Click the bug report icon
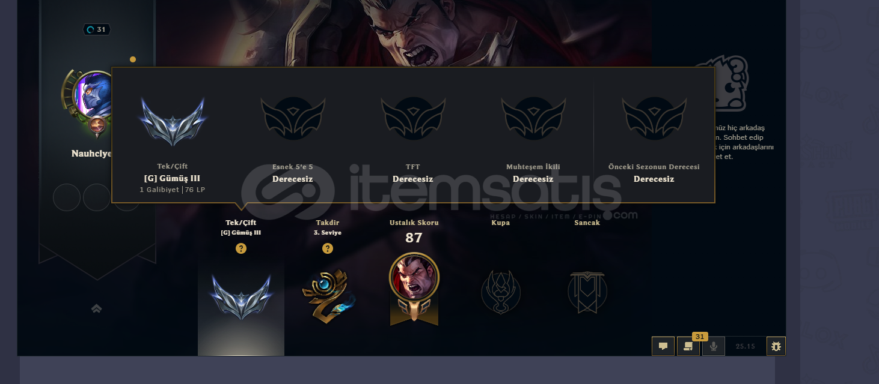 [776, 346]
